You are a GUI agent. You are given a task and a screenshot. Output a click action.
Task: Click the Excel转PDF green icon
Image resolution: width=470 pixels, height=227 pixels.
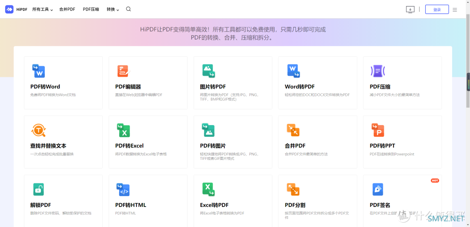pyautogui.click(x=208, y=190)
